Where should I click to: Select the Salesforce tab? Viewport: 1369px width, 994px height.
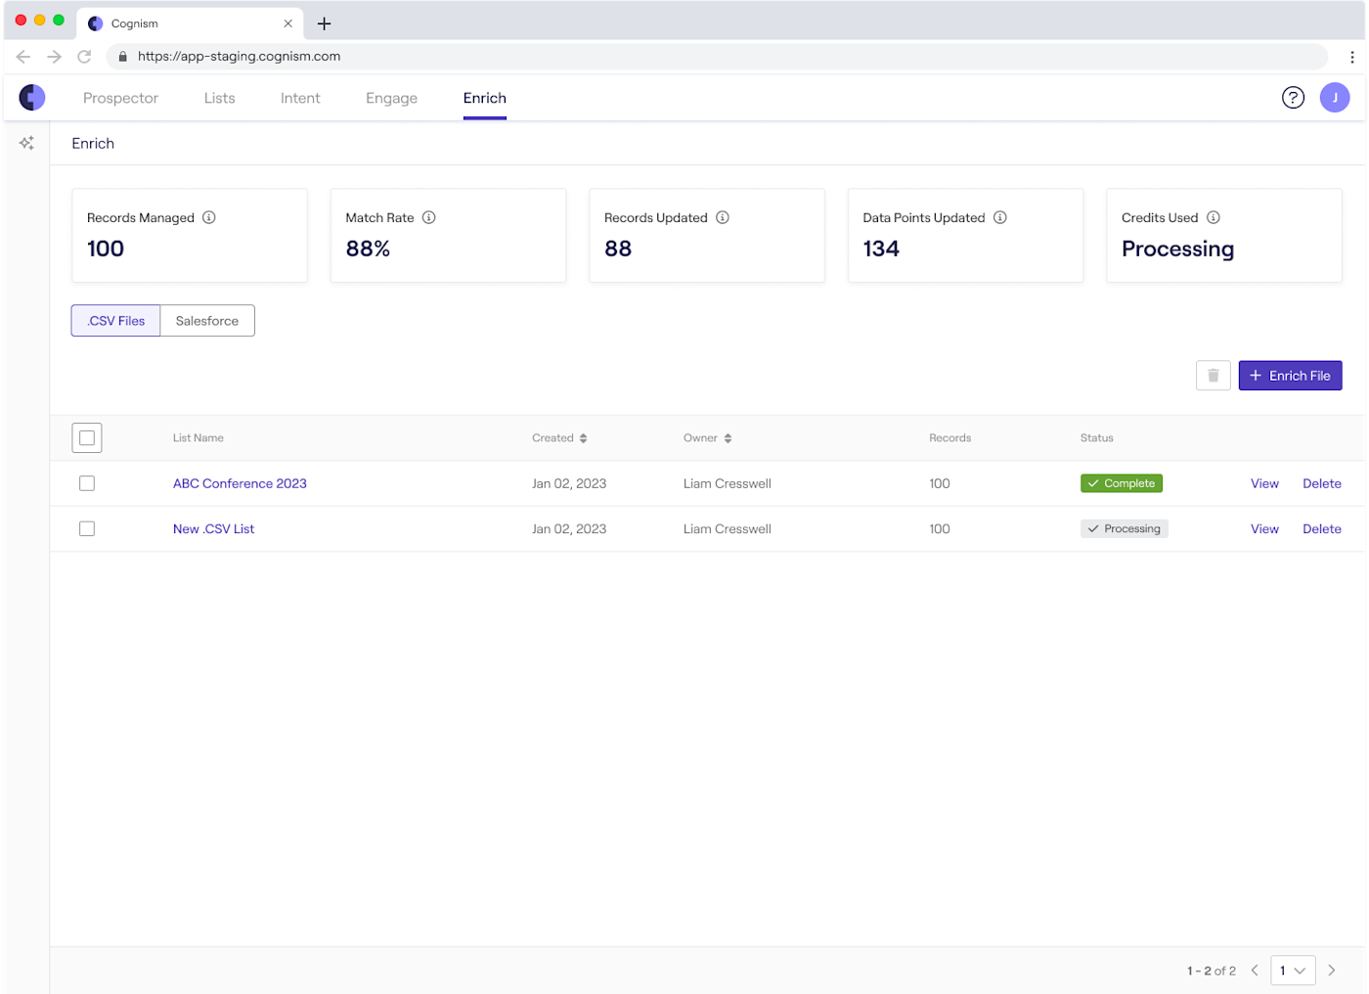point(207,321)
